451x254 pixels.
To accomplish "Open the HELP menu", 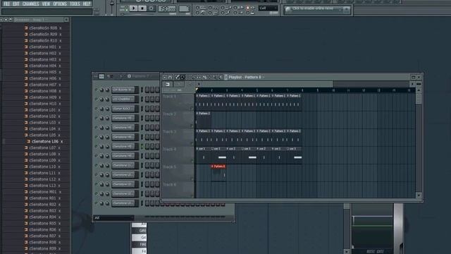I will tap(87, 4).
